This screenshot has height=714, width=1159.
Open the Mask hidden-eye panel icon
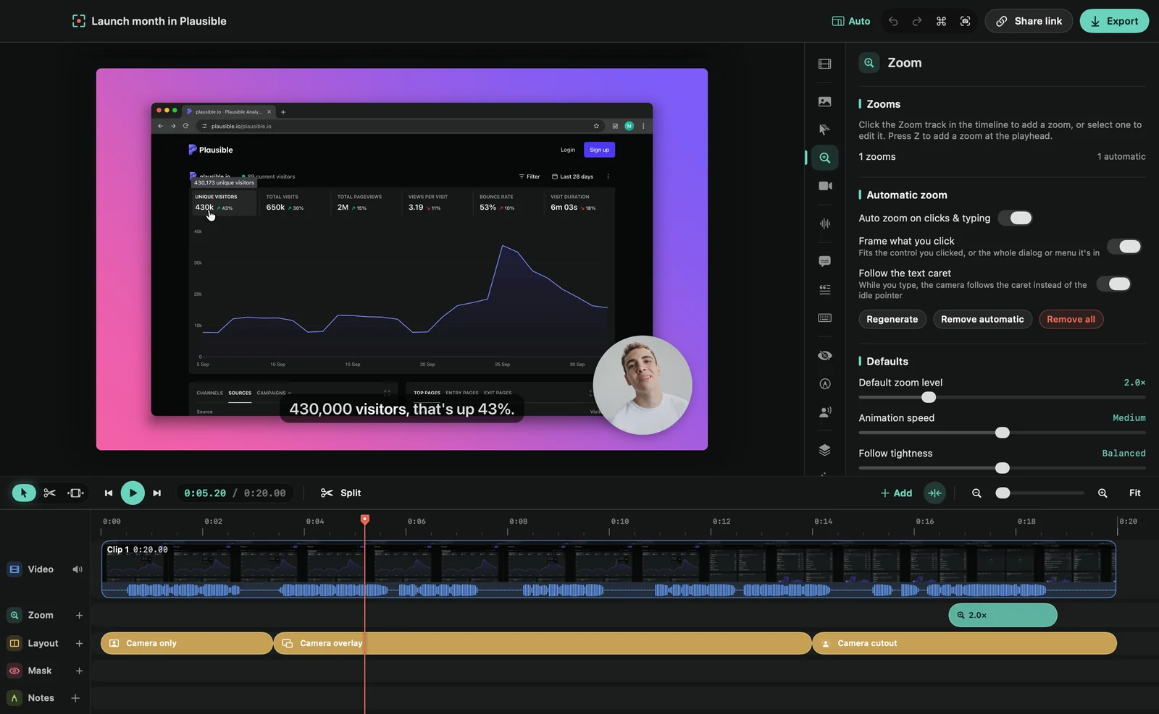point(825,355)
